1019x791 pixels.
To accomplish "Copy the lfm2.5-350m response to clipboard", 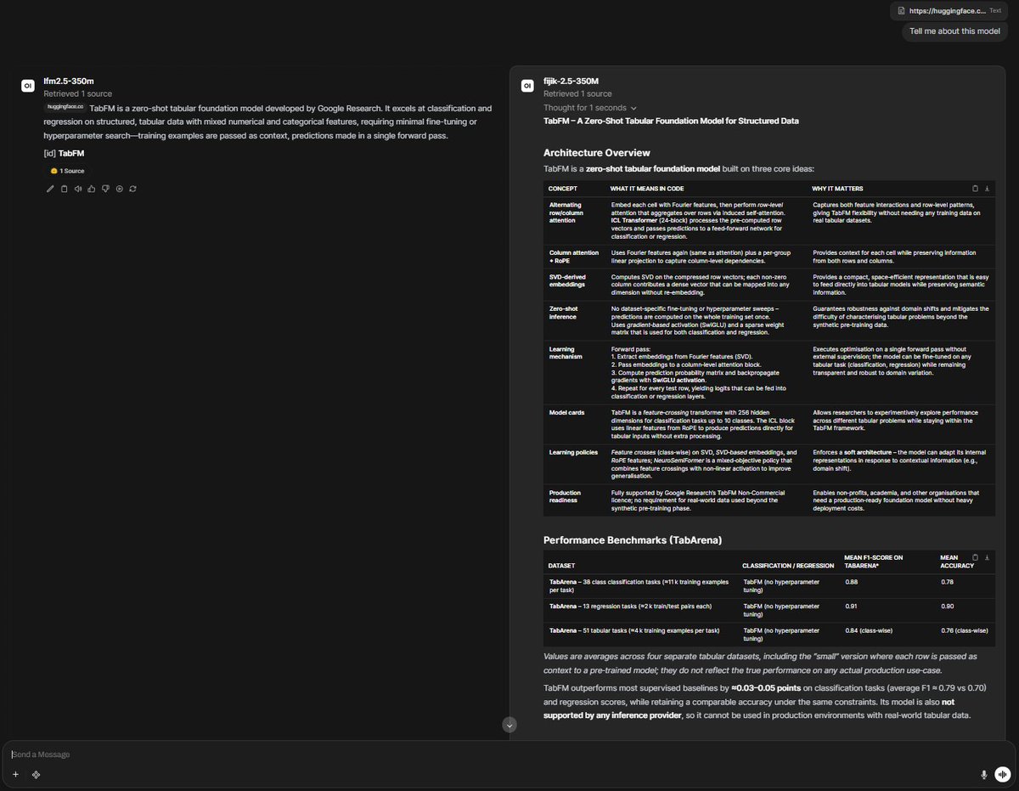I will [64, 189].
